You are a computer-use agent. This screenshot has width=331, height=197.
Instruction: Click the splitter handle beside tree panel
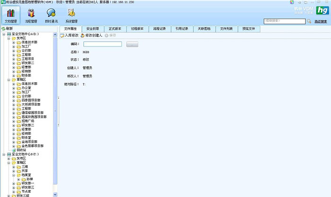(x=59, y=111)
